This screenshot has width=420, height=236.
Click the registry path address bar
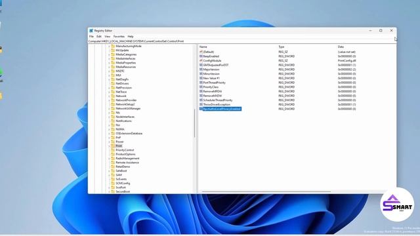pyautogui.click(x=242, y=41)
